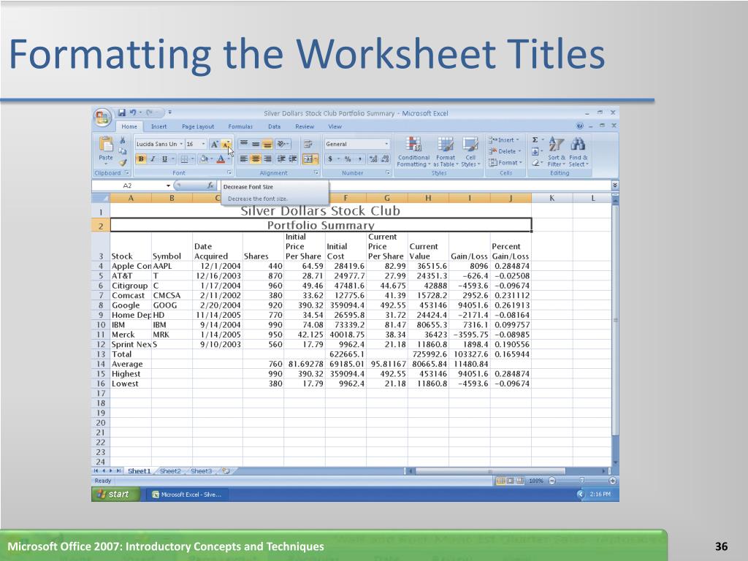Switch to Sheet2 tab

tap(170, 471)
